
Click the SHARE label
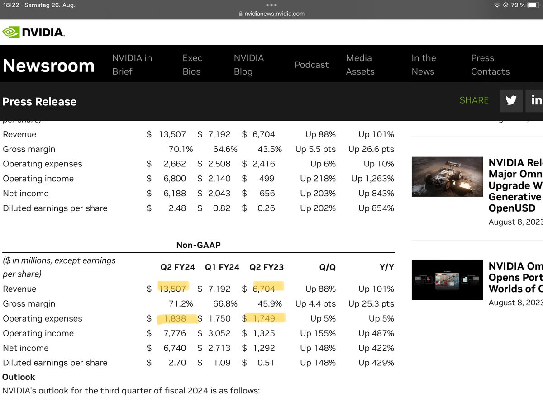tap(474, 100)
